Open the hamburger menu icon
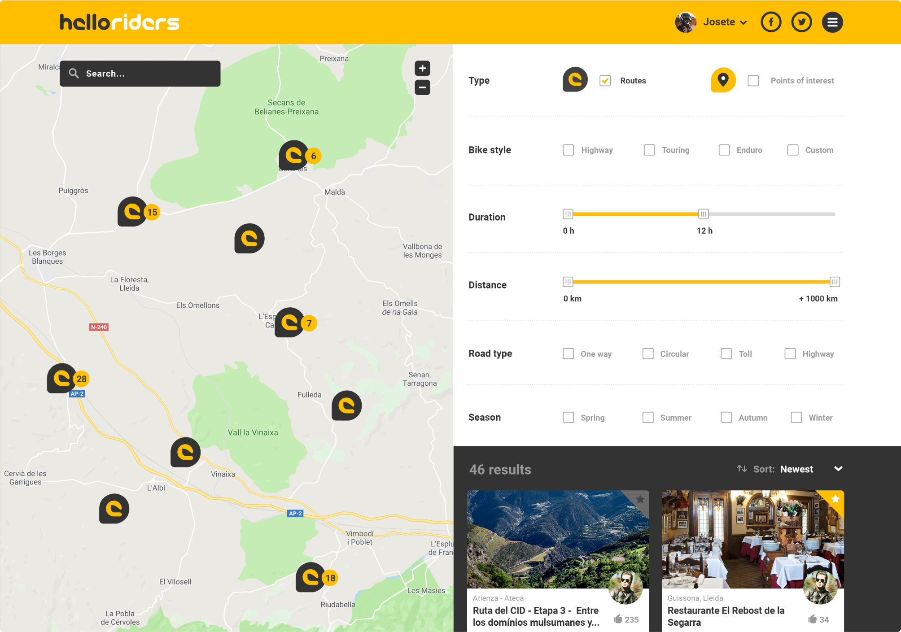The image size is (901, 632). pyautogui.click(x=832, y=22)
